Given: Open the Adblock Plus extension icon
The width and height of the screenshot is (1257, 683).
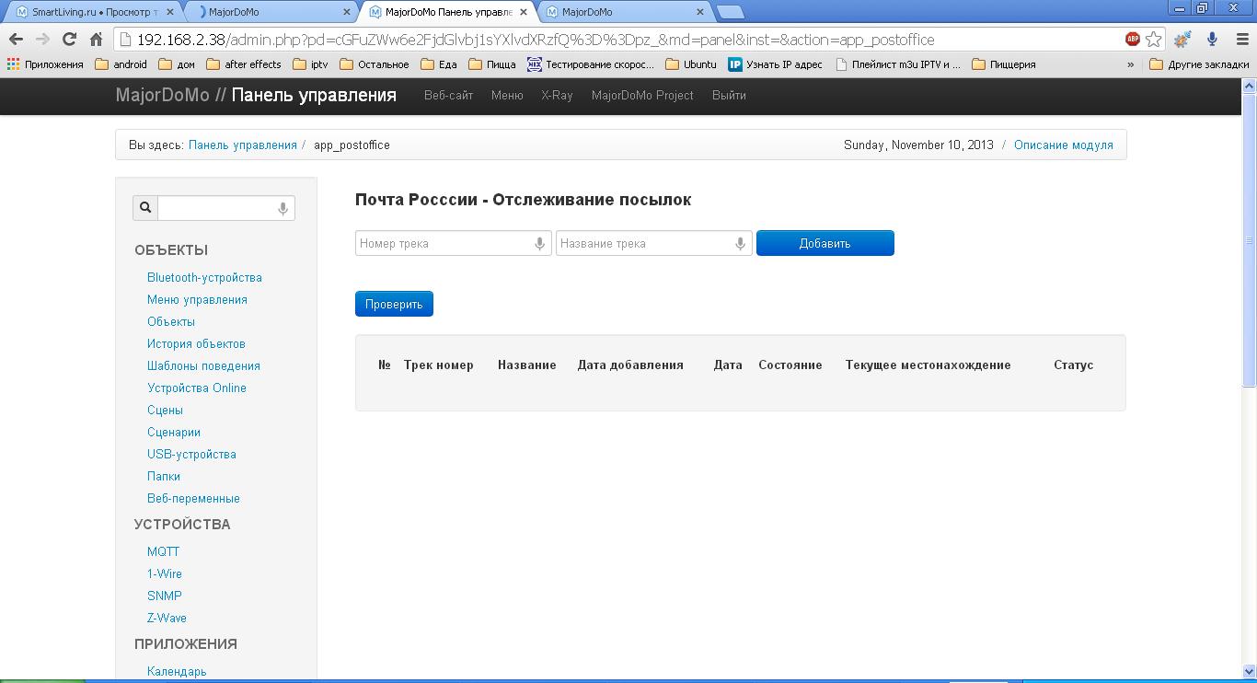Looking at the screenshot, I should point(1133,39).
